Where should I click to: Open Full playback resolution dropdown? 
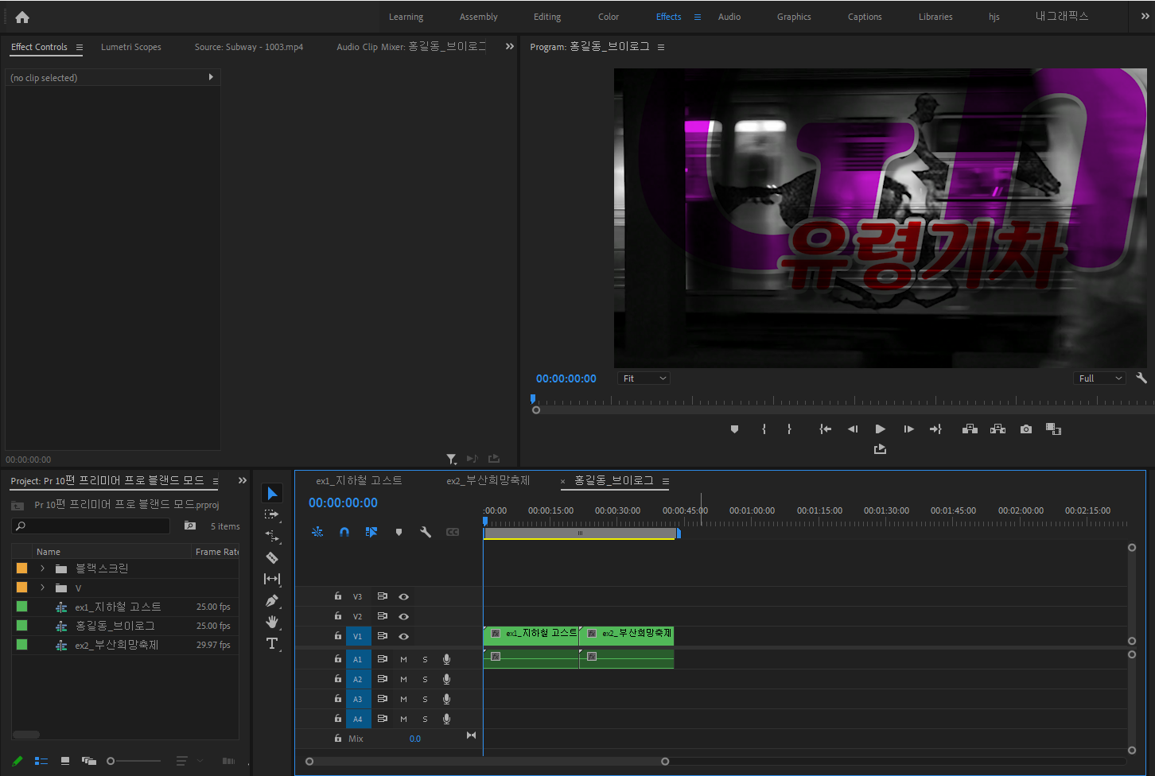[x=1100, y=378]
